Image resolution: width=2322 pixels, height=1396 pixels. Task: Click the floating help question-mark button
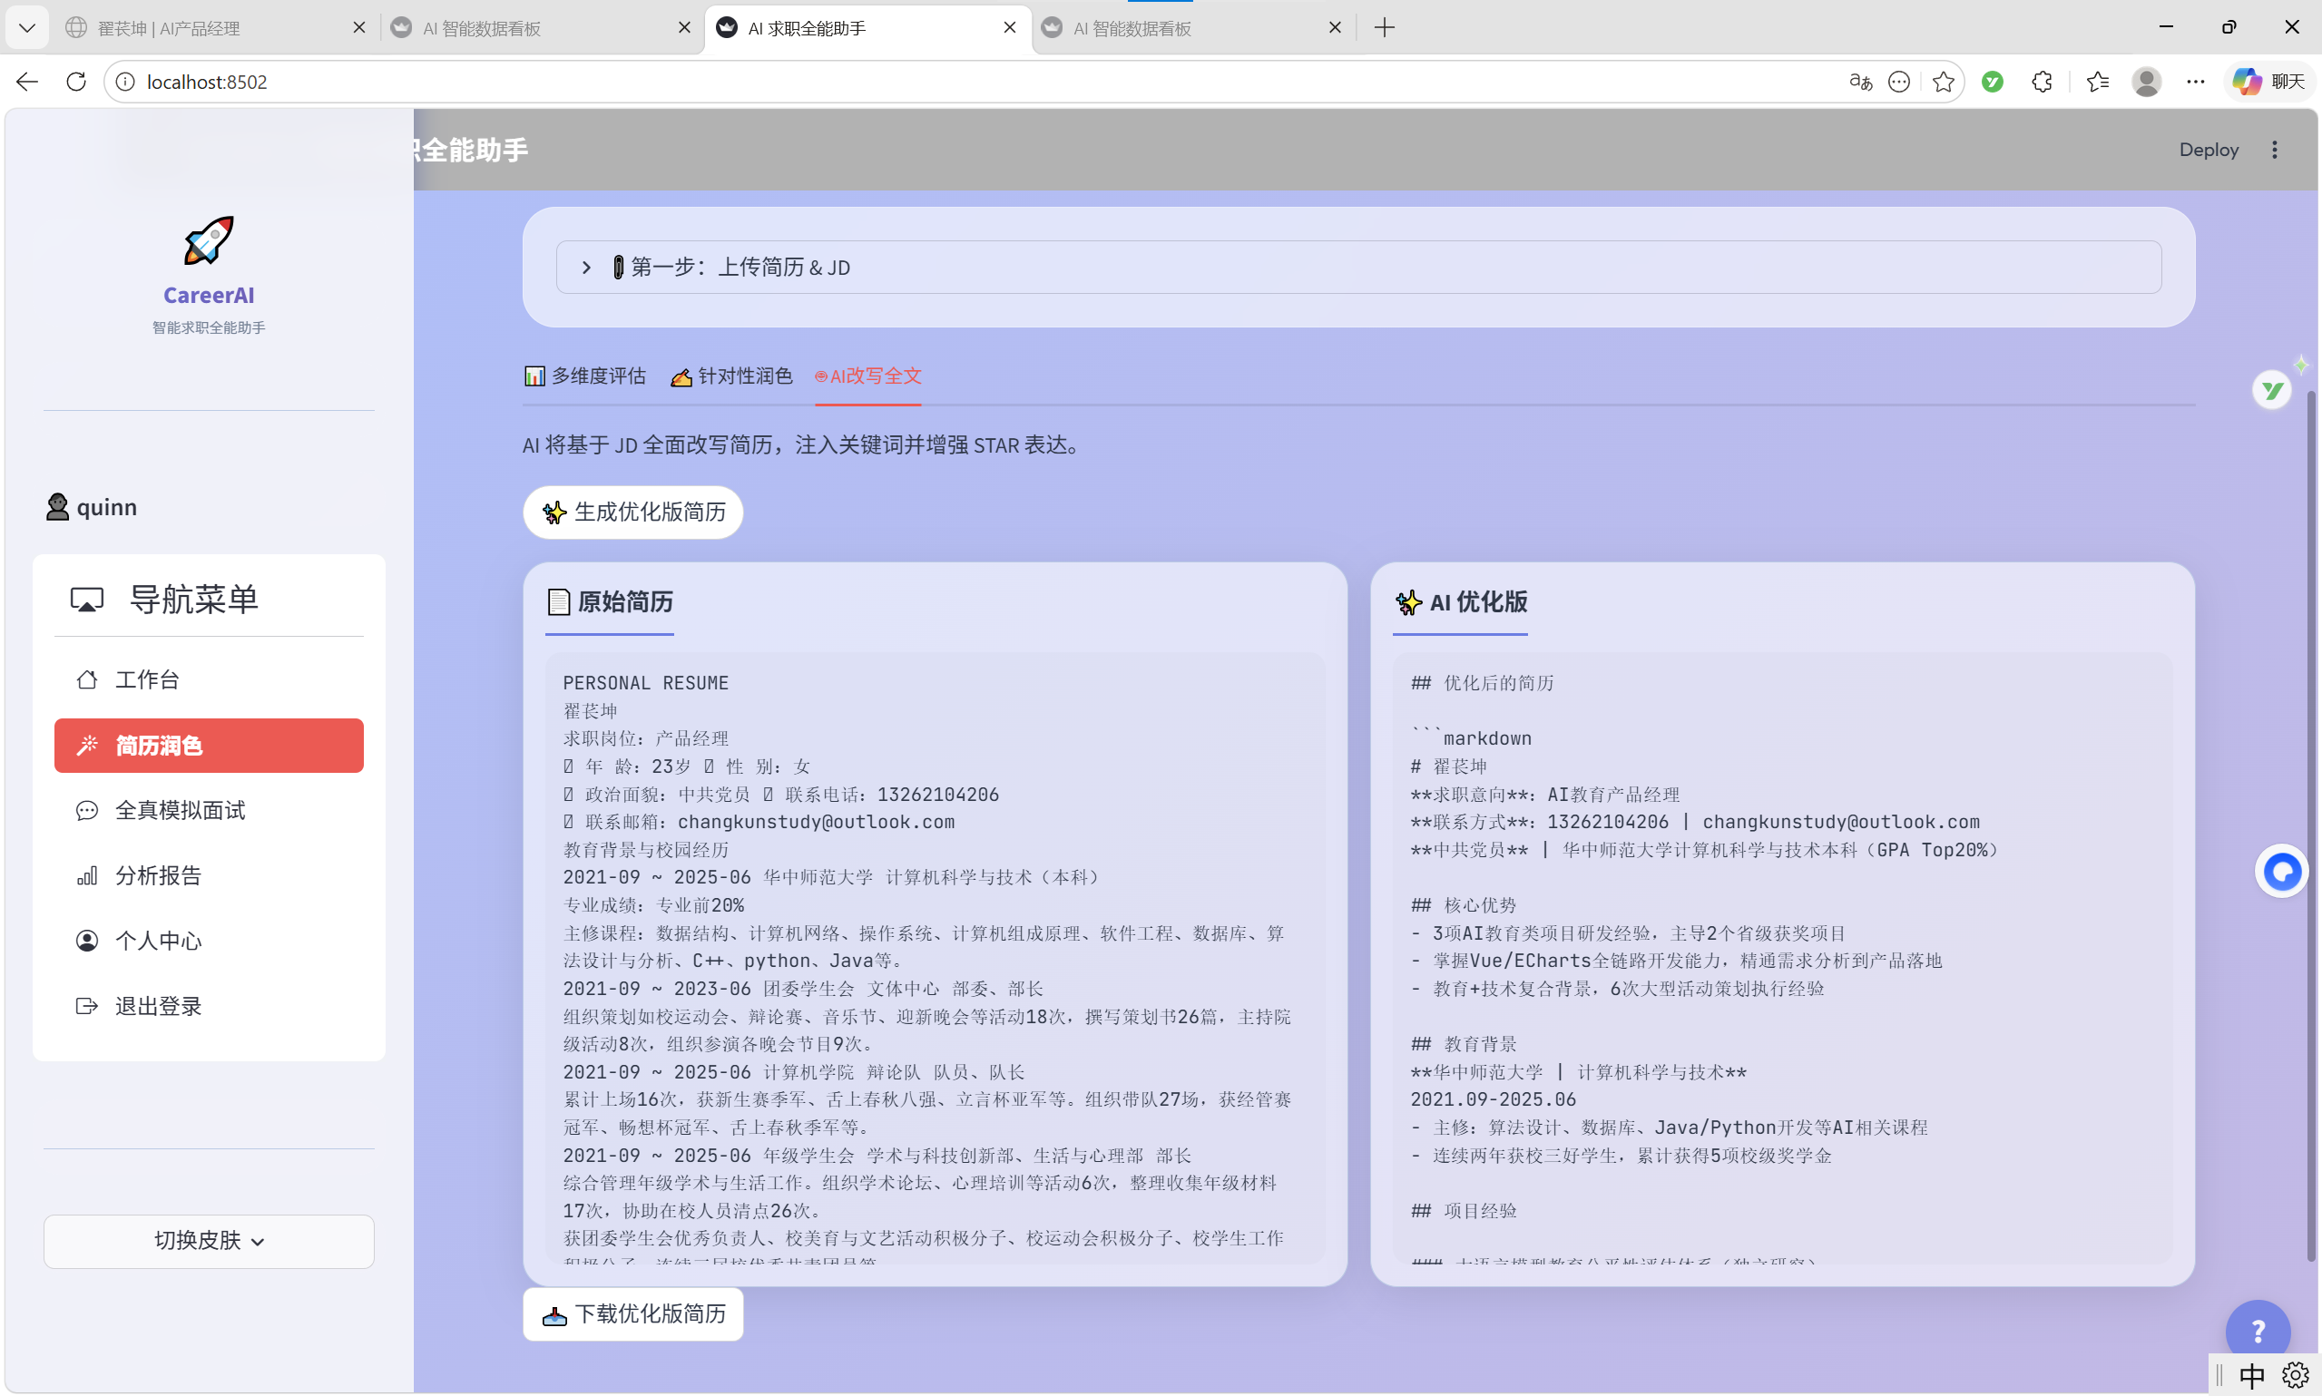pos(2257,1328)
